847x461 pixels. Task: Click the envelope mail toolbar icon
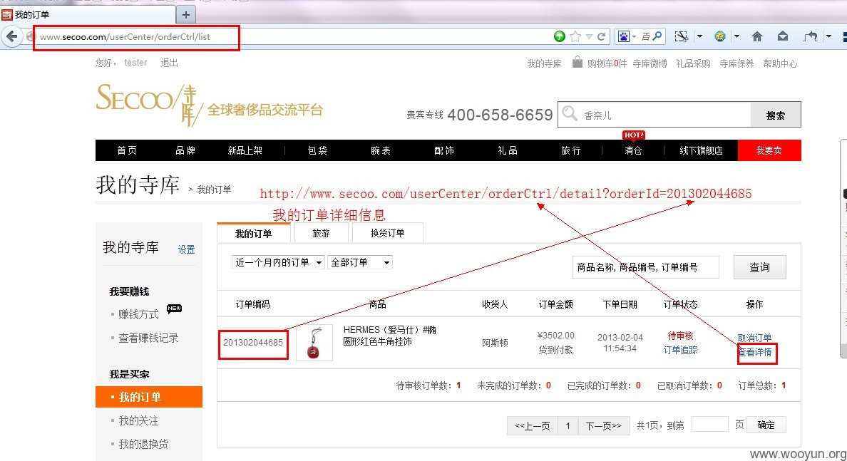783,36
